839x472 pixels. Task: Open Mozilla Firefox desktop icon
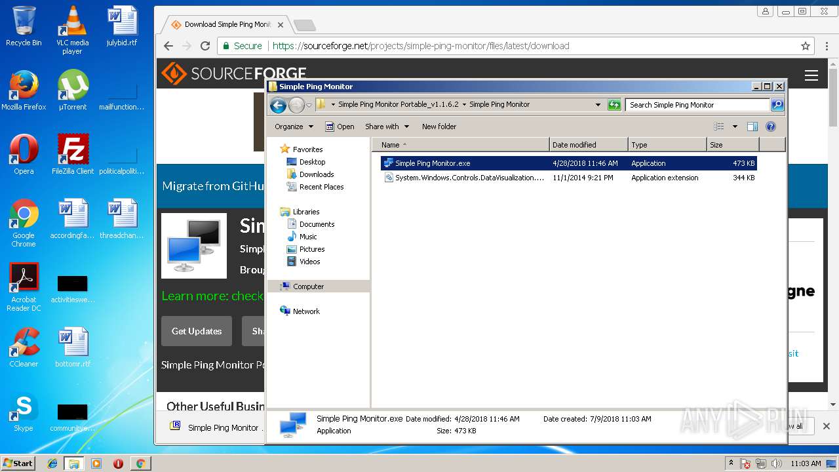point(24,90)
